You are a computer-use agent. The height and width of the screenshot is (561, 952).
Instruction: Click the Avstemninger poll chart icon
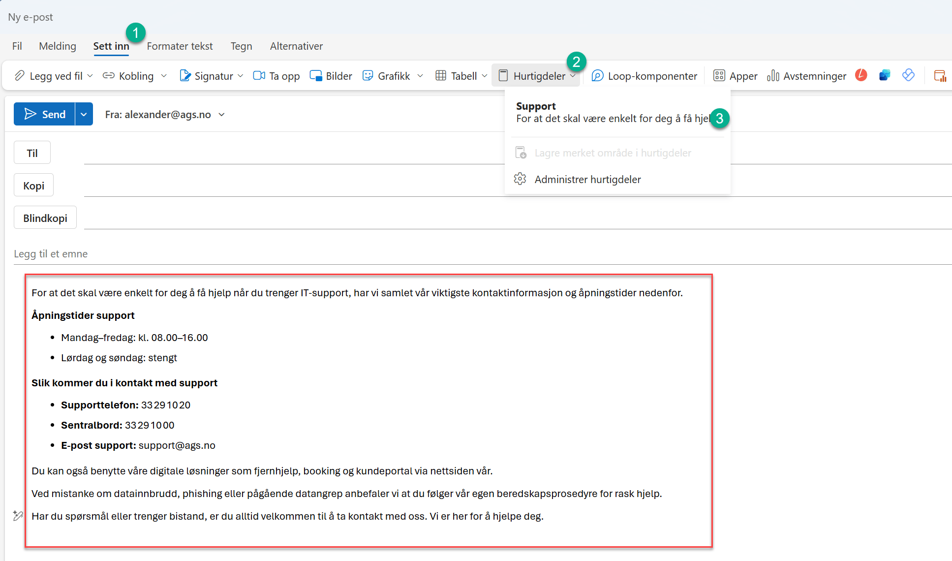point(773,76)
